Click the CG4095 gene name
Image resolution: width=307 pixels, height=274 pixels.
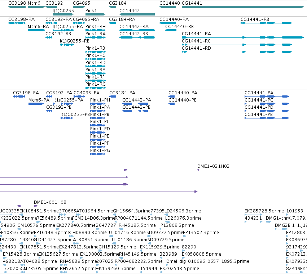tap(82, 3)
